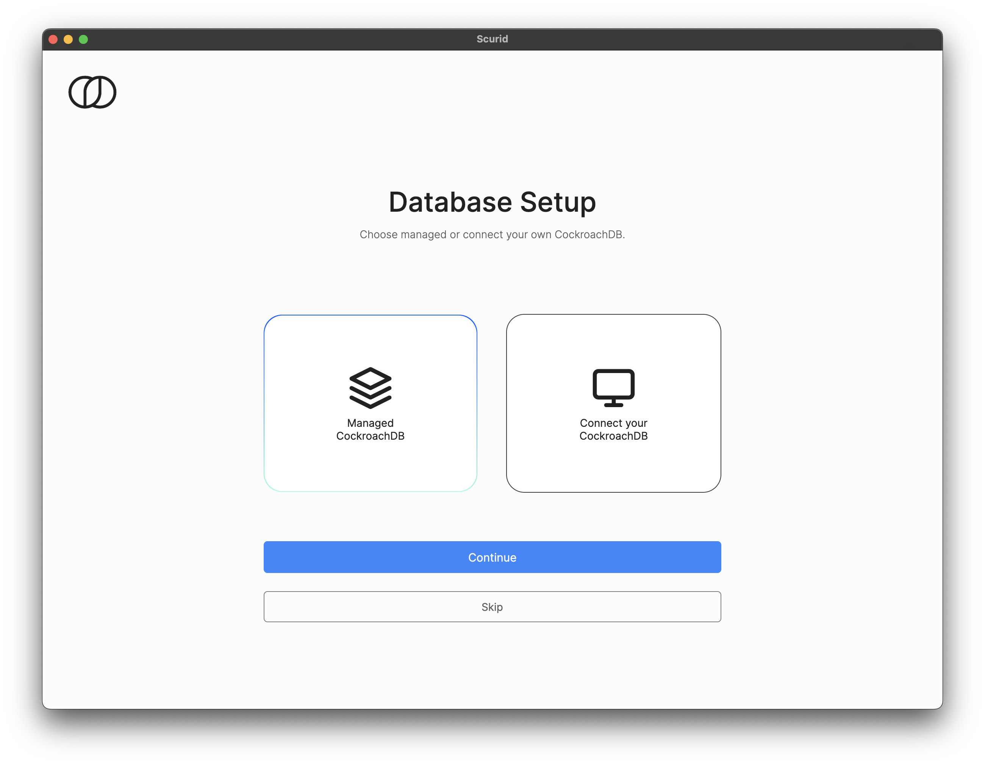Click the blue Continue button
The height and width of the screenshot is (765, 985).
[492, 557]
